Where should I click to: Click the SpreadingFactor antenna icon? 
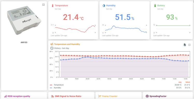[x=147, y=96]
